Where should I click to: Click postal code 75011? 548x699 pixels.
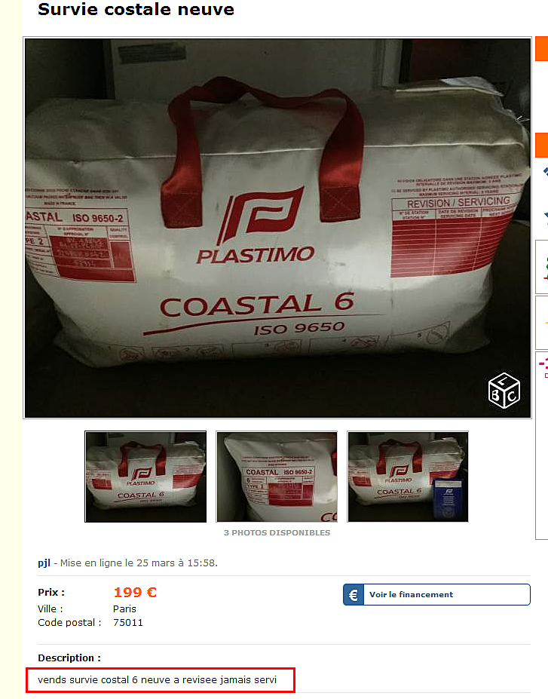[128, 623]
